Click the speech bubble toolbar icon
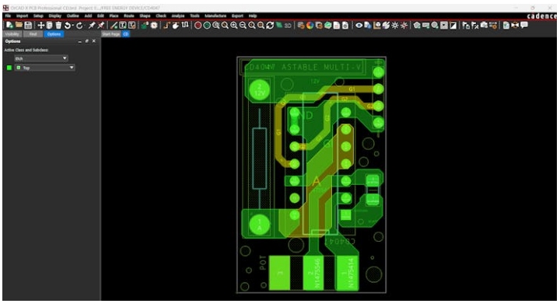560x307 pixels. coord(524,25)
